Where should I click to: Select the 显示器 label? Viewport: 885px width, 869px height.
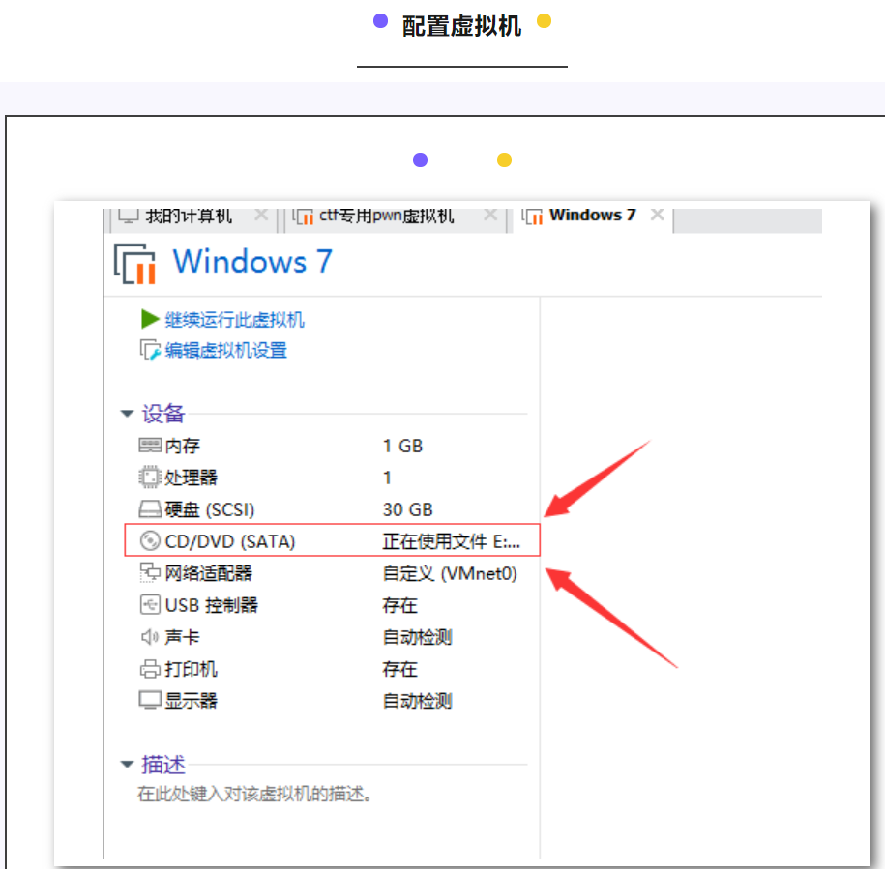(x=191, y=701)
